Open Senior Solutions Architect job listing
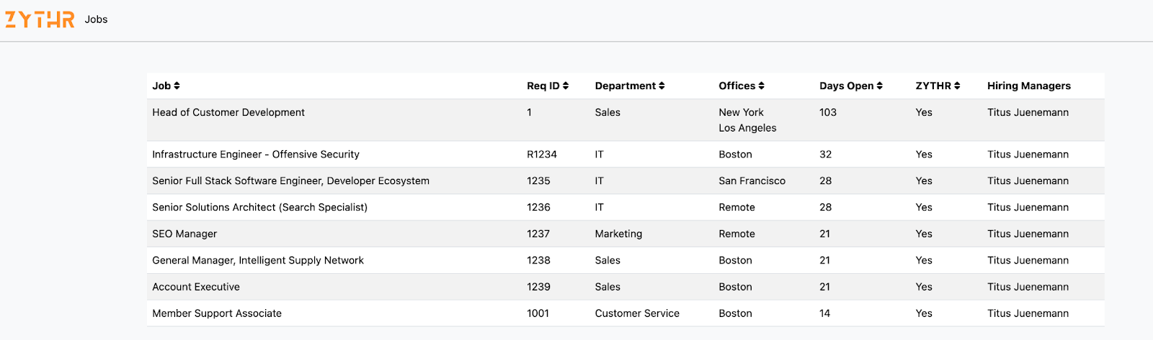 (259, 208)
